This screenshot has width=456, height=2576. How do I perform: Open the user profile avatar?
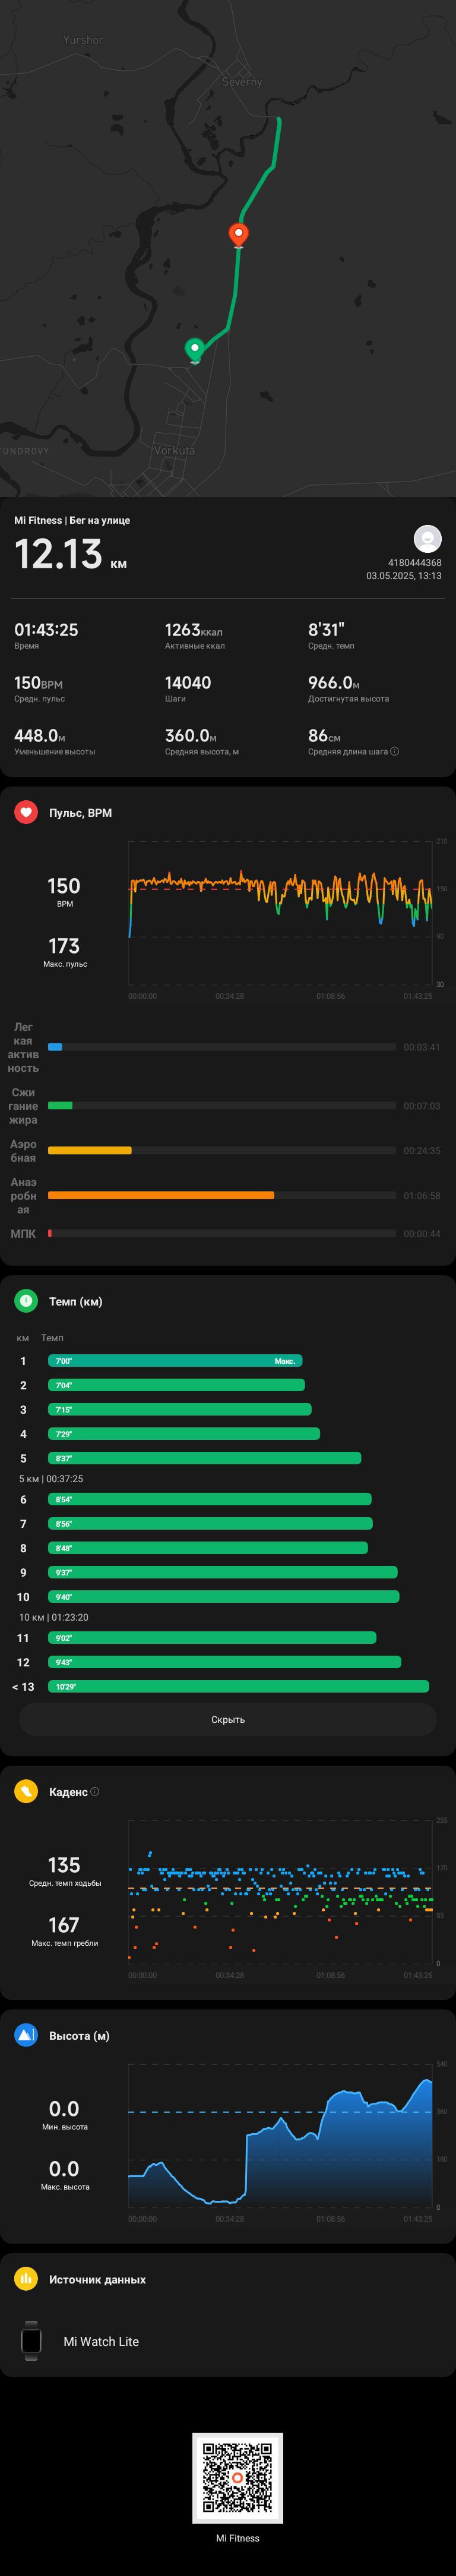[427, 538]
